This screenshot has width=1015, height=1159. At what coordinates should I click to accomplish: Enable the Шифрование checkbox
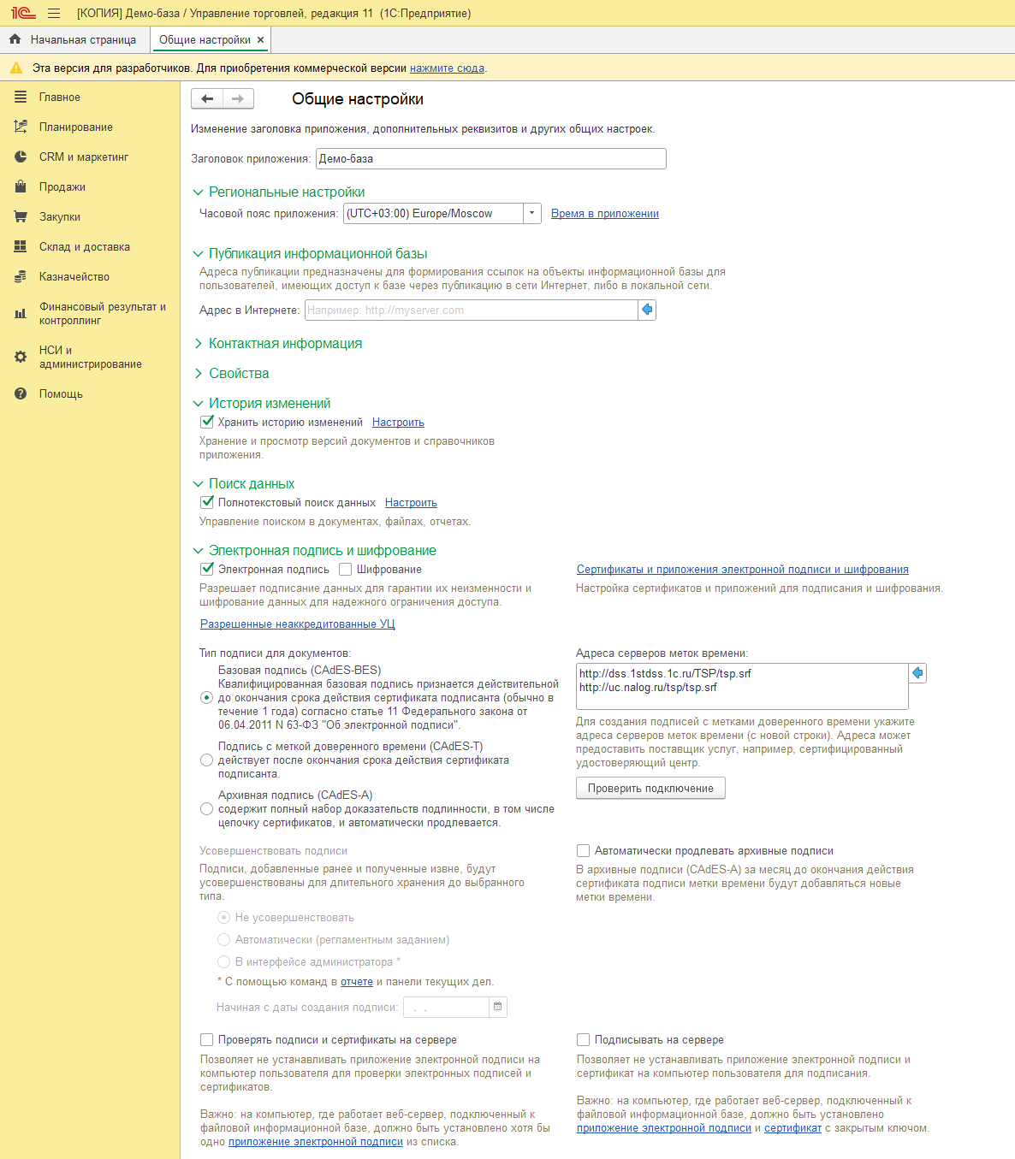(x=346, y=569)
